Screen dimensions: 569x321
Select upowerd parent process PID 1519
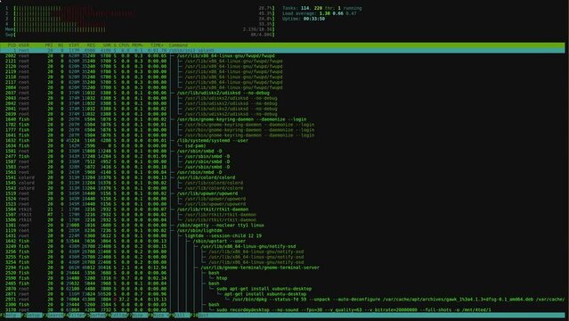click(x=282, y=193)
